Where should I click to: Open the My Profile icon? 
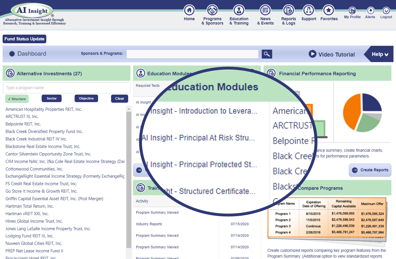coord(352,10)
